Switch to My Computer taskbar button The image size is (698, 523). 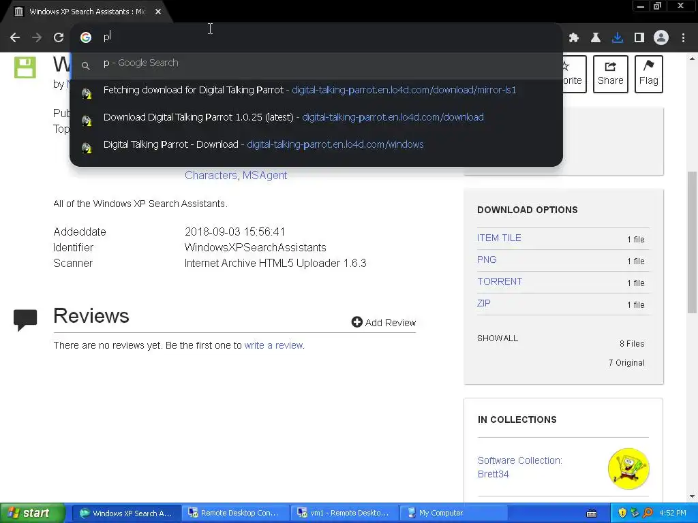click(453, 513)
